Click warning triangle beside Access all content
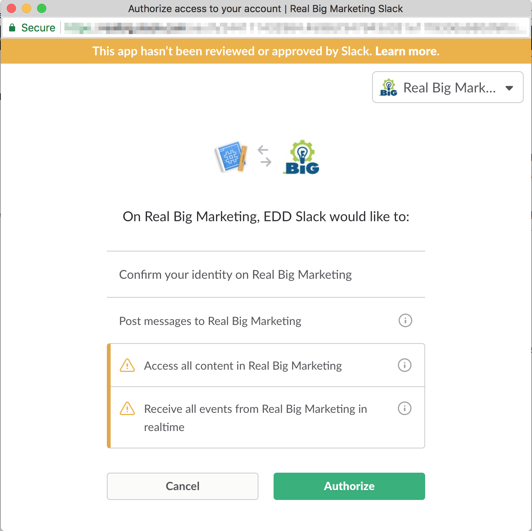Screen dimensions: 532x531 pos(127,365)
